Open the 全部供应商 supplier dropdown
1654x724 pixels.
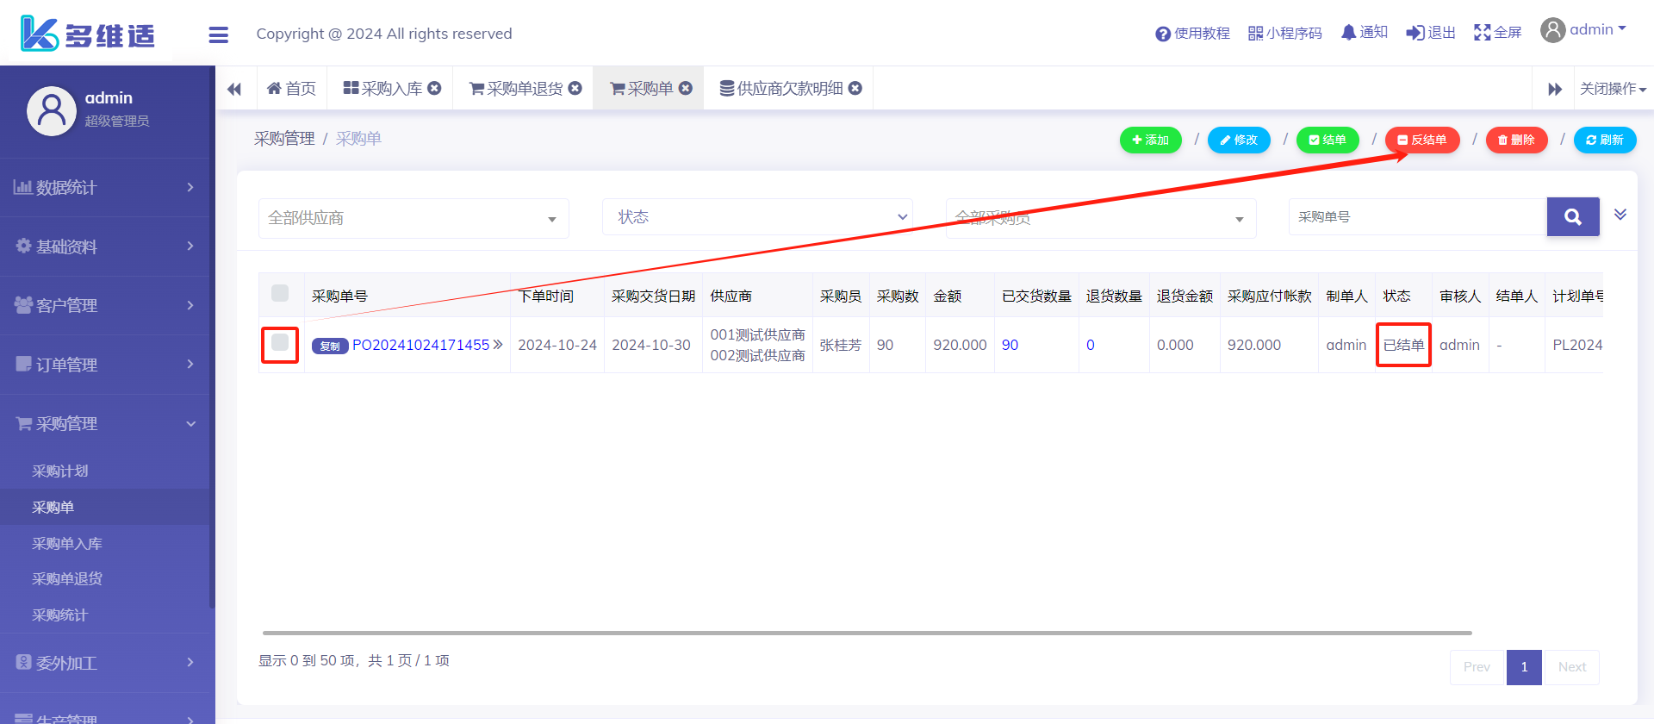point(413,218)
